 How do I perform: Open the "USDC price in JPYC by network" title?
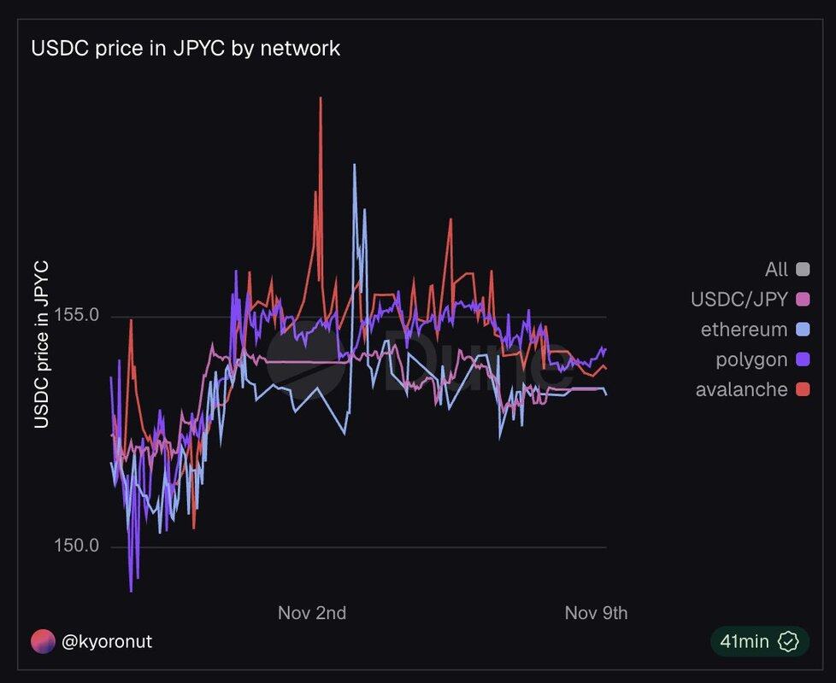point(185,49)
